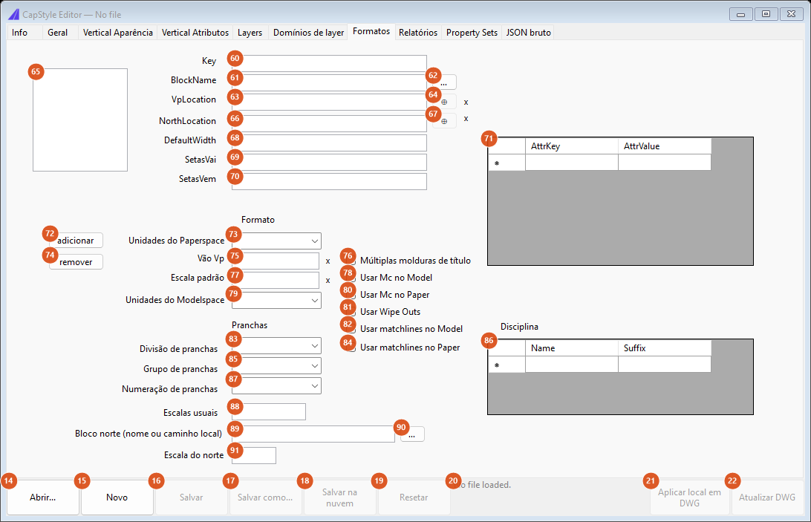The height and width of the screenshot is (522, 811).
Task: Click the new-row AttrKey cell
Action: tap(572, 163)
